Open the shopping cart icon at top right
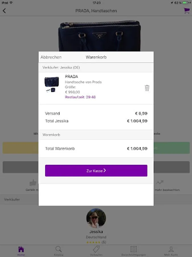Screen dimensions: 192x257 tap(187, 11)
